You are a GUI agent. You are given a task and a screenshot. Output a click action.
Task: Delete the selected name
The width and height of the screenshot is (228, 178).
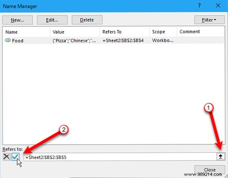pos(87,20)
